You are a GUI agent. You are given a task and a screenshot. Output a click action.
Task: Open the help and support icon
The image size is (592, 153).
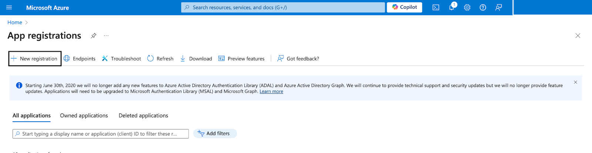point(483,7)
